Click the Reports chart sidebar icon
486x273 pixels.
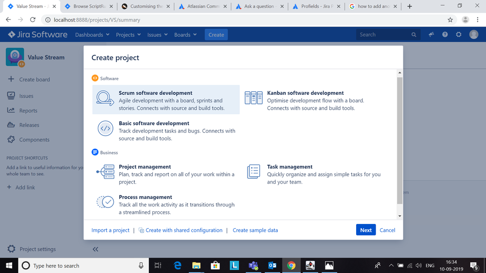pyautogui.click(x=11, y=110)
